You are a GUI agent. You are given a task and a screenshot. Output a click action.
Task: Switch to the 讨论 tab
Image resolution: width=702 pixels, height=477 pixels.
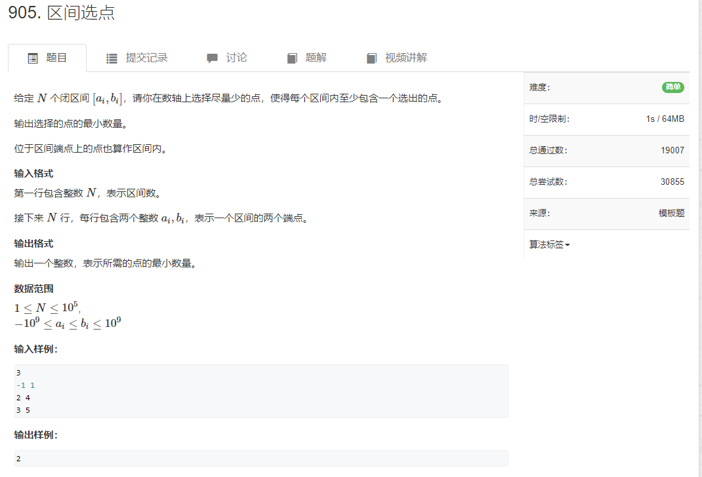click(x=236, y=58)
